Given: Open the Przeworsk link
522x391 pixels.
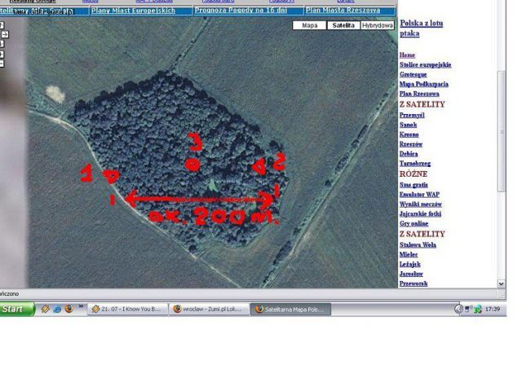Looking at the screenshot, I should click(x=414, y=283).
